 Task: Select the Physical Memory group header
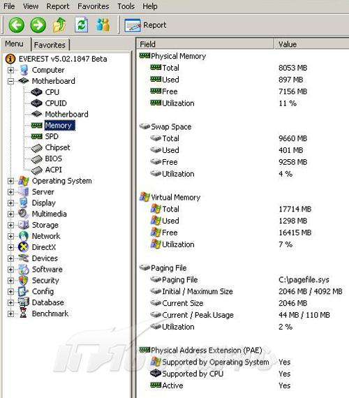tap(178, 56)
